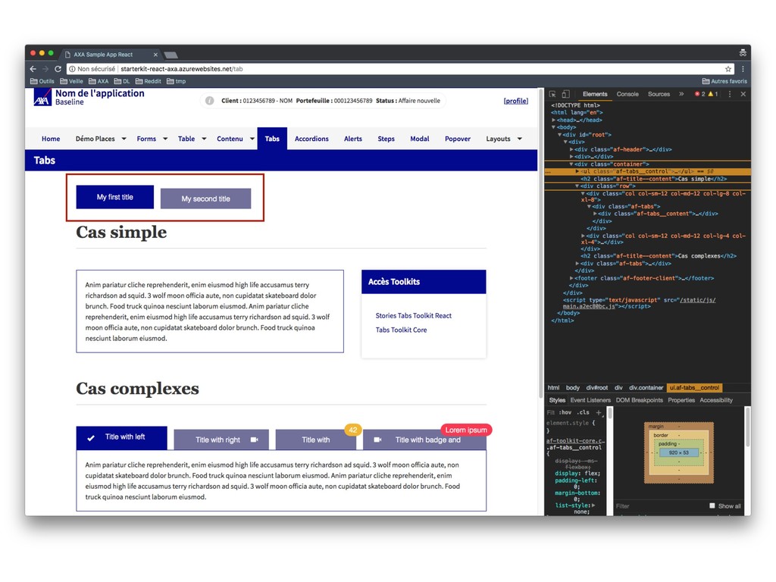
Task: Activate the DevTools inspect element picker
Action: click(552, 94)
